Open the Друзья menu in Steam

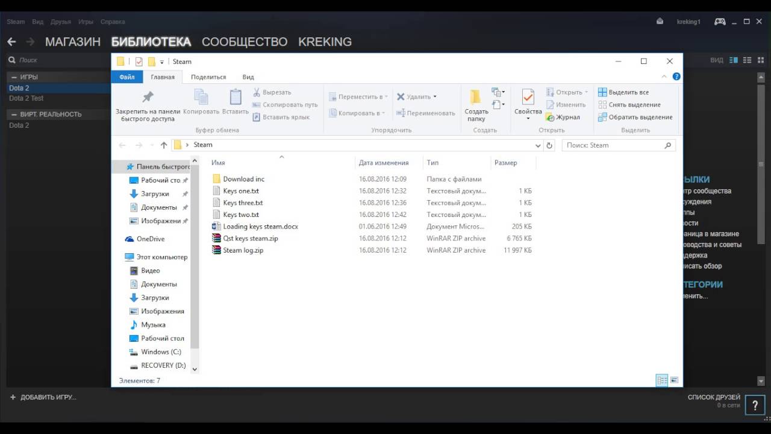(x=61, y=22)
